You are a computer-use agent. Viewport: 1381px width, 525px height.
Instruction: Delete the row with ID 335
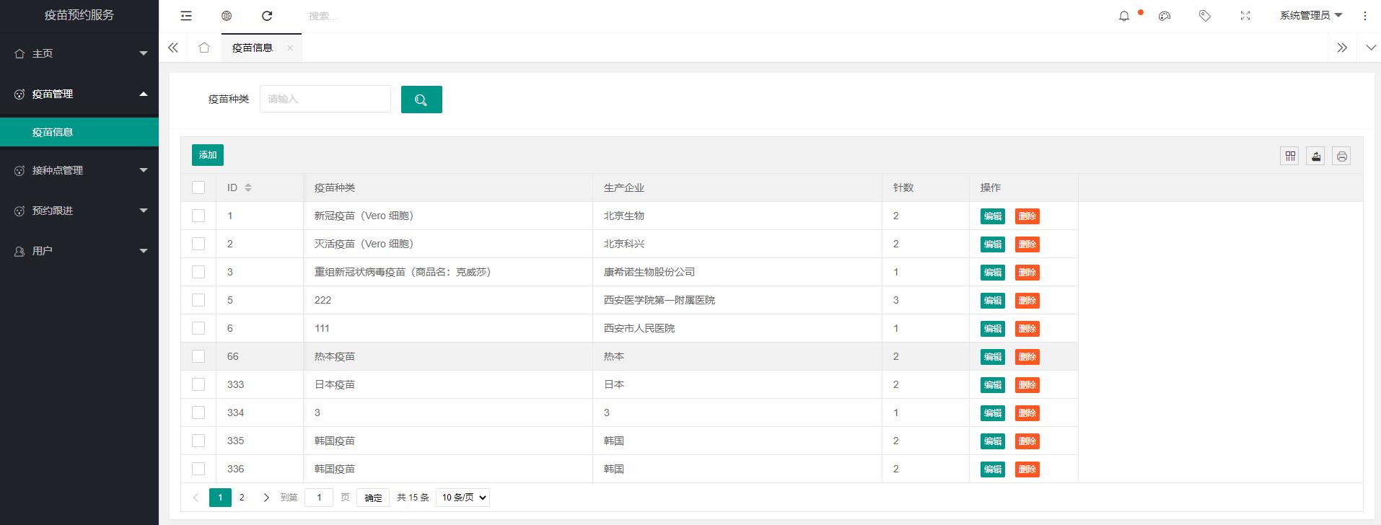pyautogui.click(x=1027, y=441)
